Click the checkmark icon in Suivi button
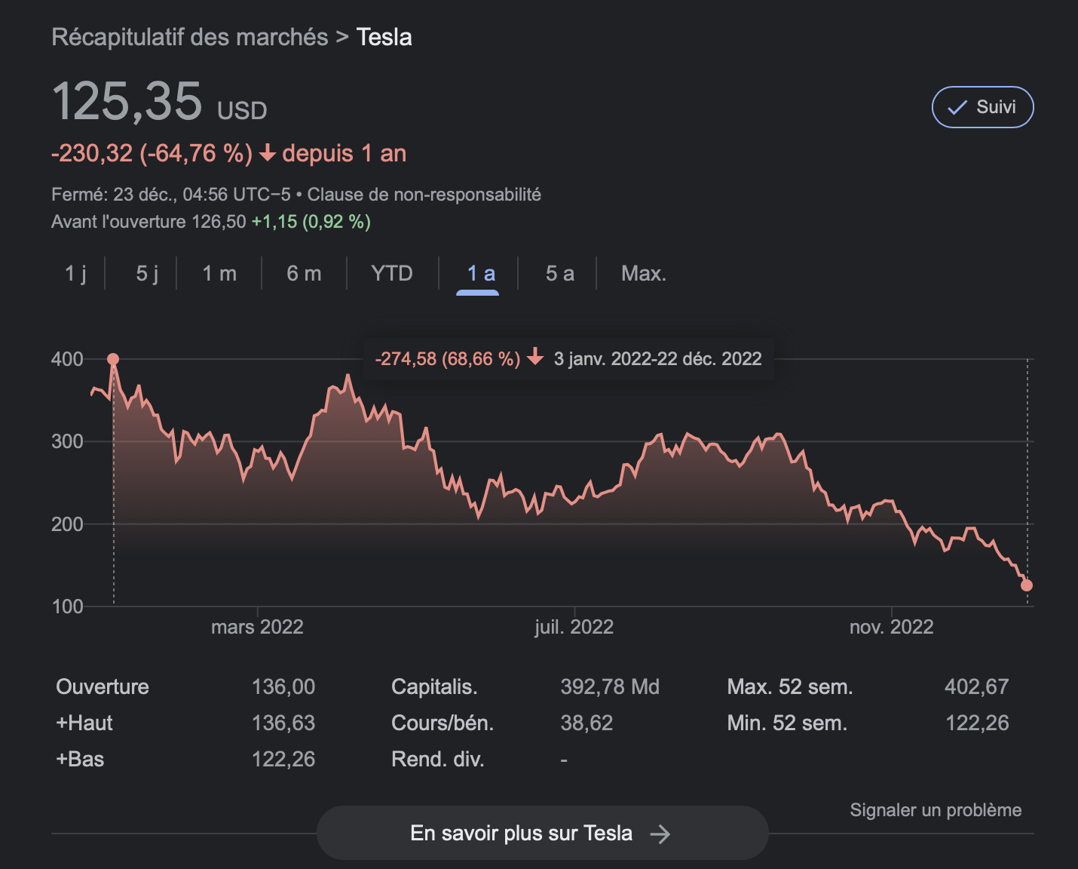This screenshot has height=869, width=1078. pyautogui.click(x=957, y=108)
